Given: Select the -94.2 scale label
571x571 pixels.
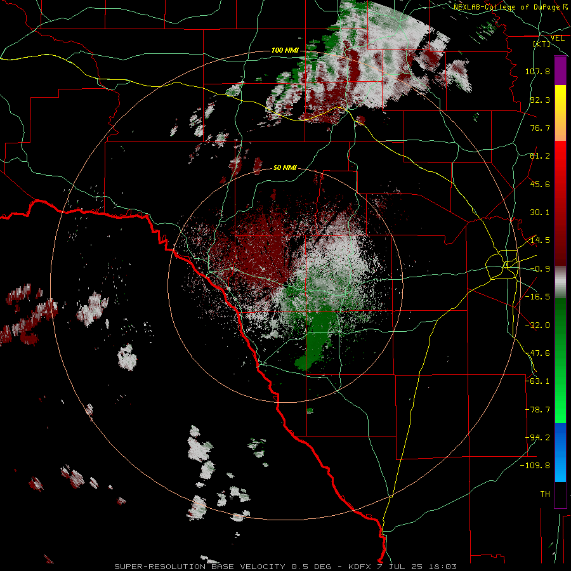Looking at the screenshot, I should (537, 438).
